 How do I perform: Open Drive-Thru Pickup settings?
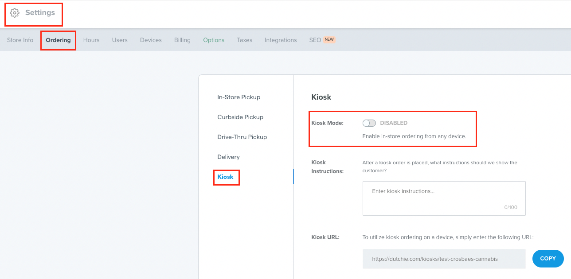click(242, 137)
